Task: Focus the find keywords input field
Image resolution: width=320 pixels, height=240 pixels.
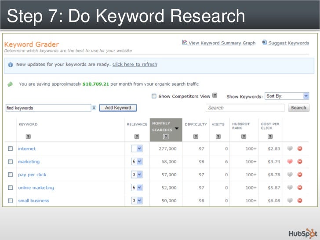Action: coord(48,108)
